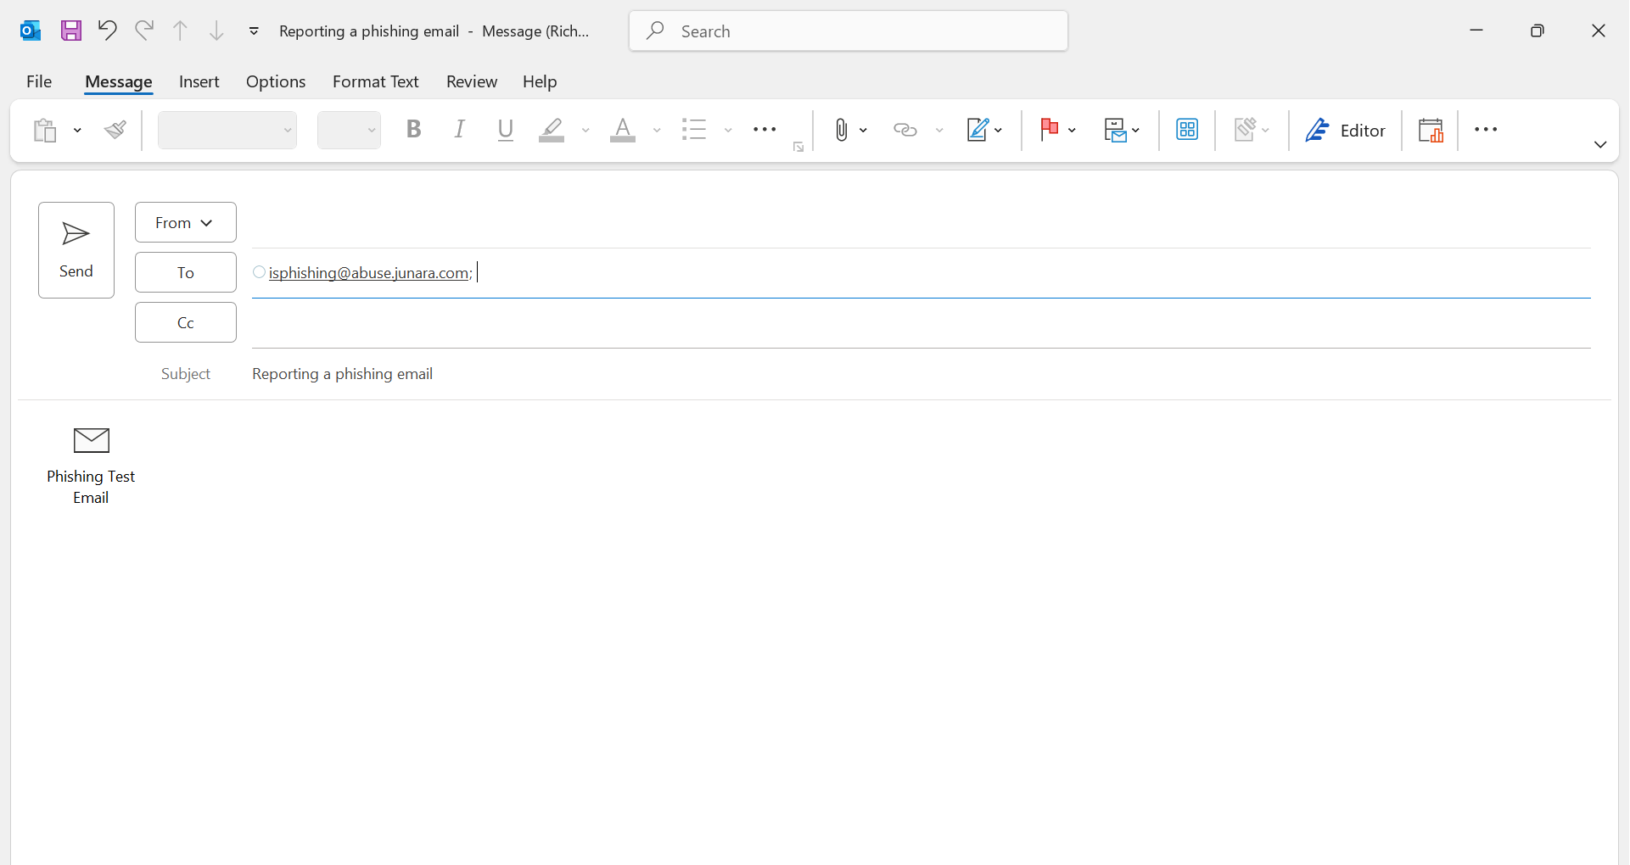Open the voting/tracking options icon
The image size is (1630, 865).
click(x=1122, y=130)
